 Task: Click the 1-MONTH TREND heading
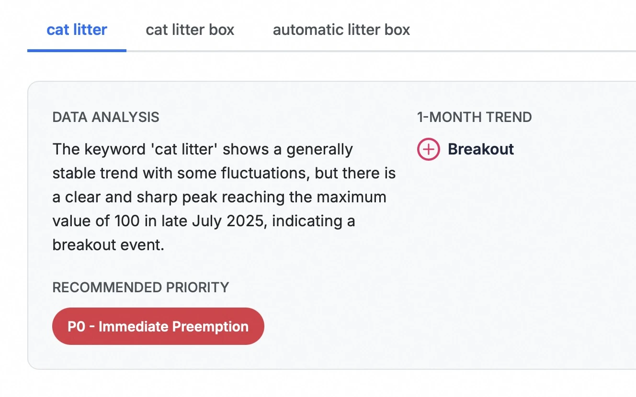tap(474, 117)
